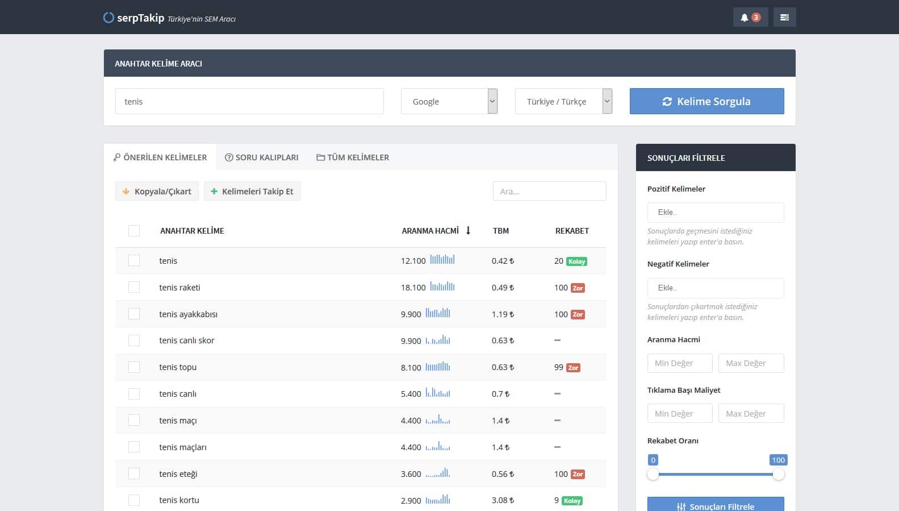Check the box for tenis ayakkabısı
The image size is (899, 511).
coord(134,314)
